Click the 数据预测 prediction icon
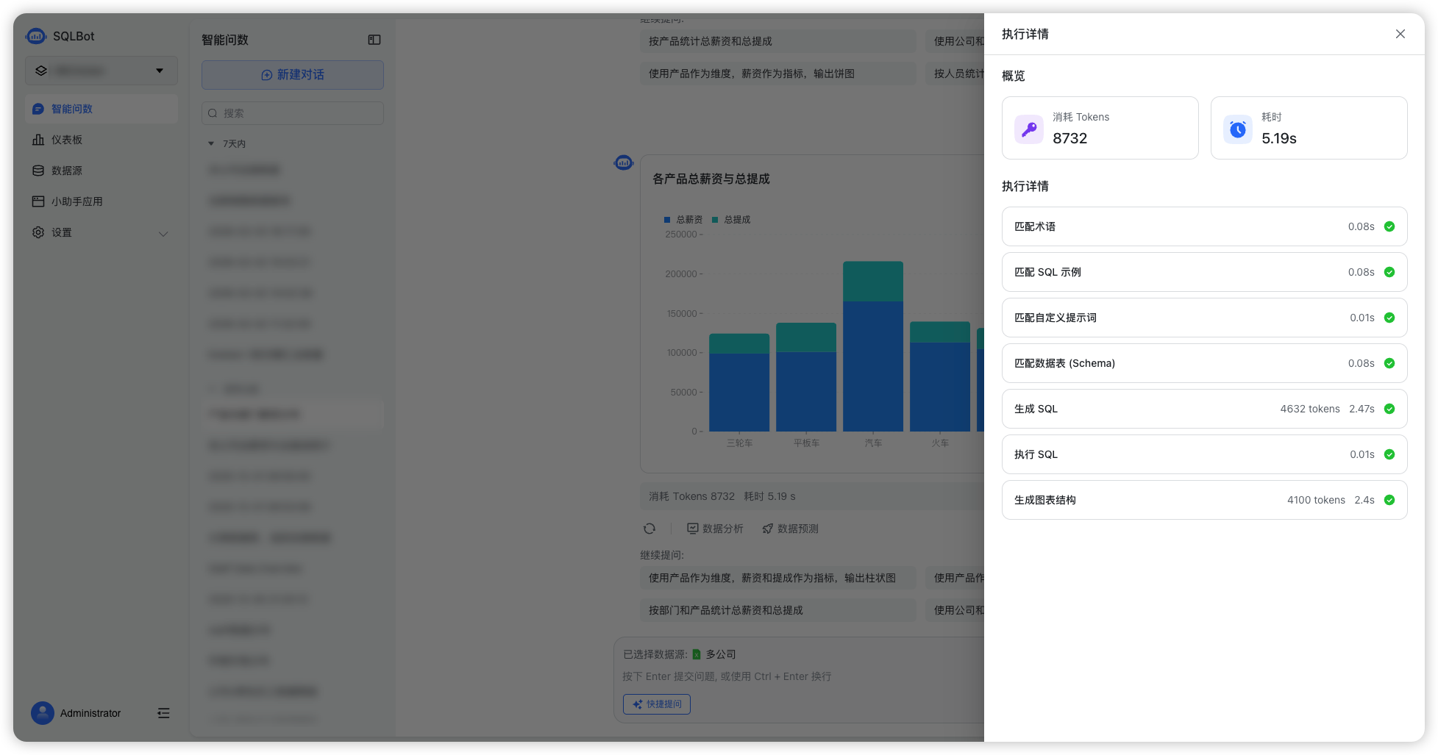The height and width of the screenshot is (755, 1438). pos(767,528)
